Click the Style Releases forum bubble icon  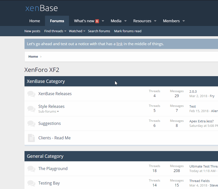31,109
